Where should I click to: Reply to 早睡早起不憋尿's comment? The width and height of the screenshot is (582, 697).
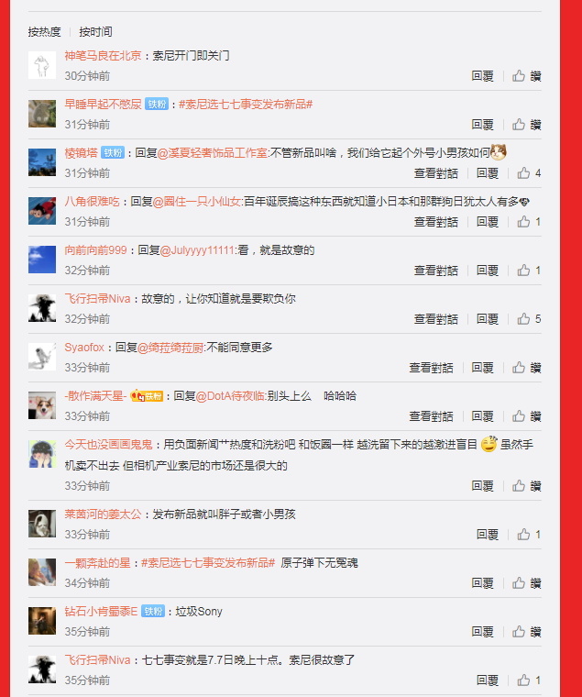(482, 125)
